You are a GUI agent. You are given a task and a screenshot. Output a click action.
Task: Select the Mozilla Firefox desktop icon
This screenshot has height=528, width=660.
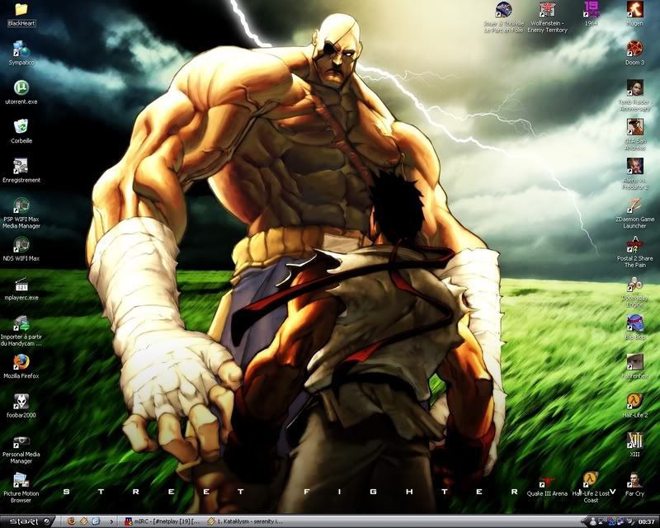[21, 367]
